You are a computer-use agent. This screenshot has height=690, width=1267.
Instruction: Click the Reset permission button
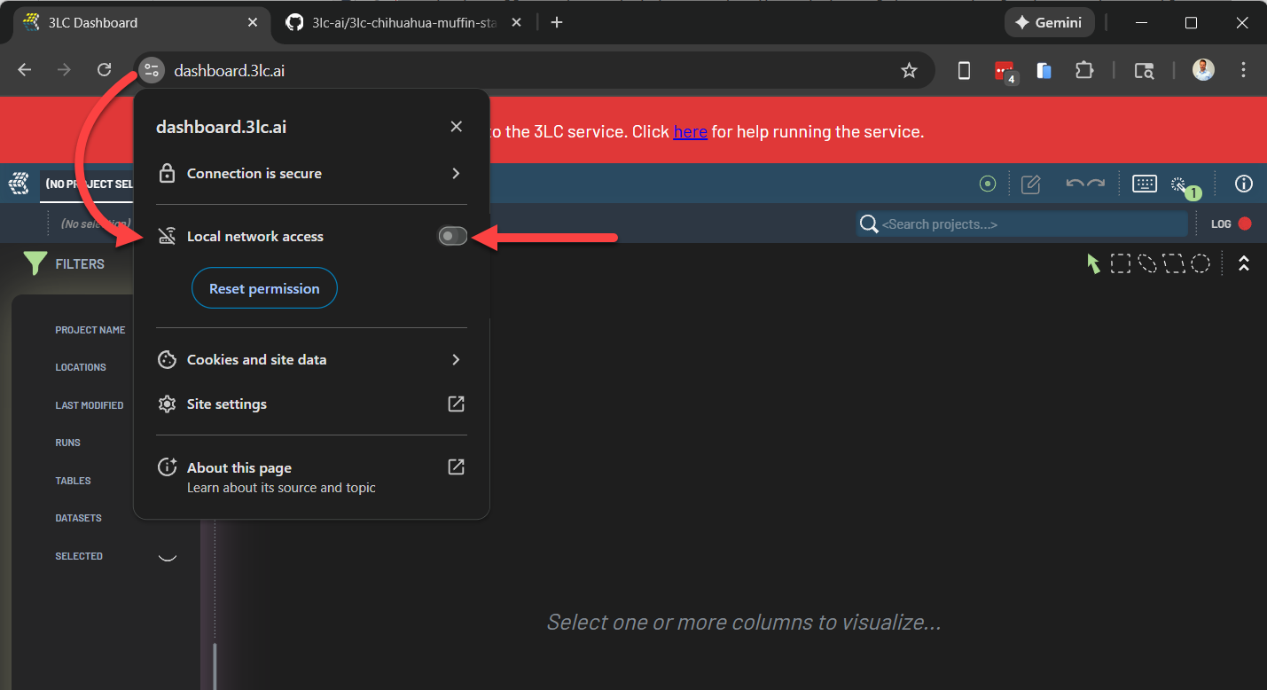point(264,287)
